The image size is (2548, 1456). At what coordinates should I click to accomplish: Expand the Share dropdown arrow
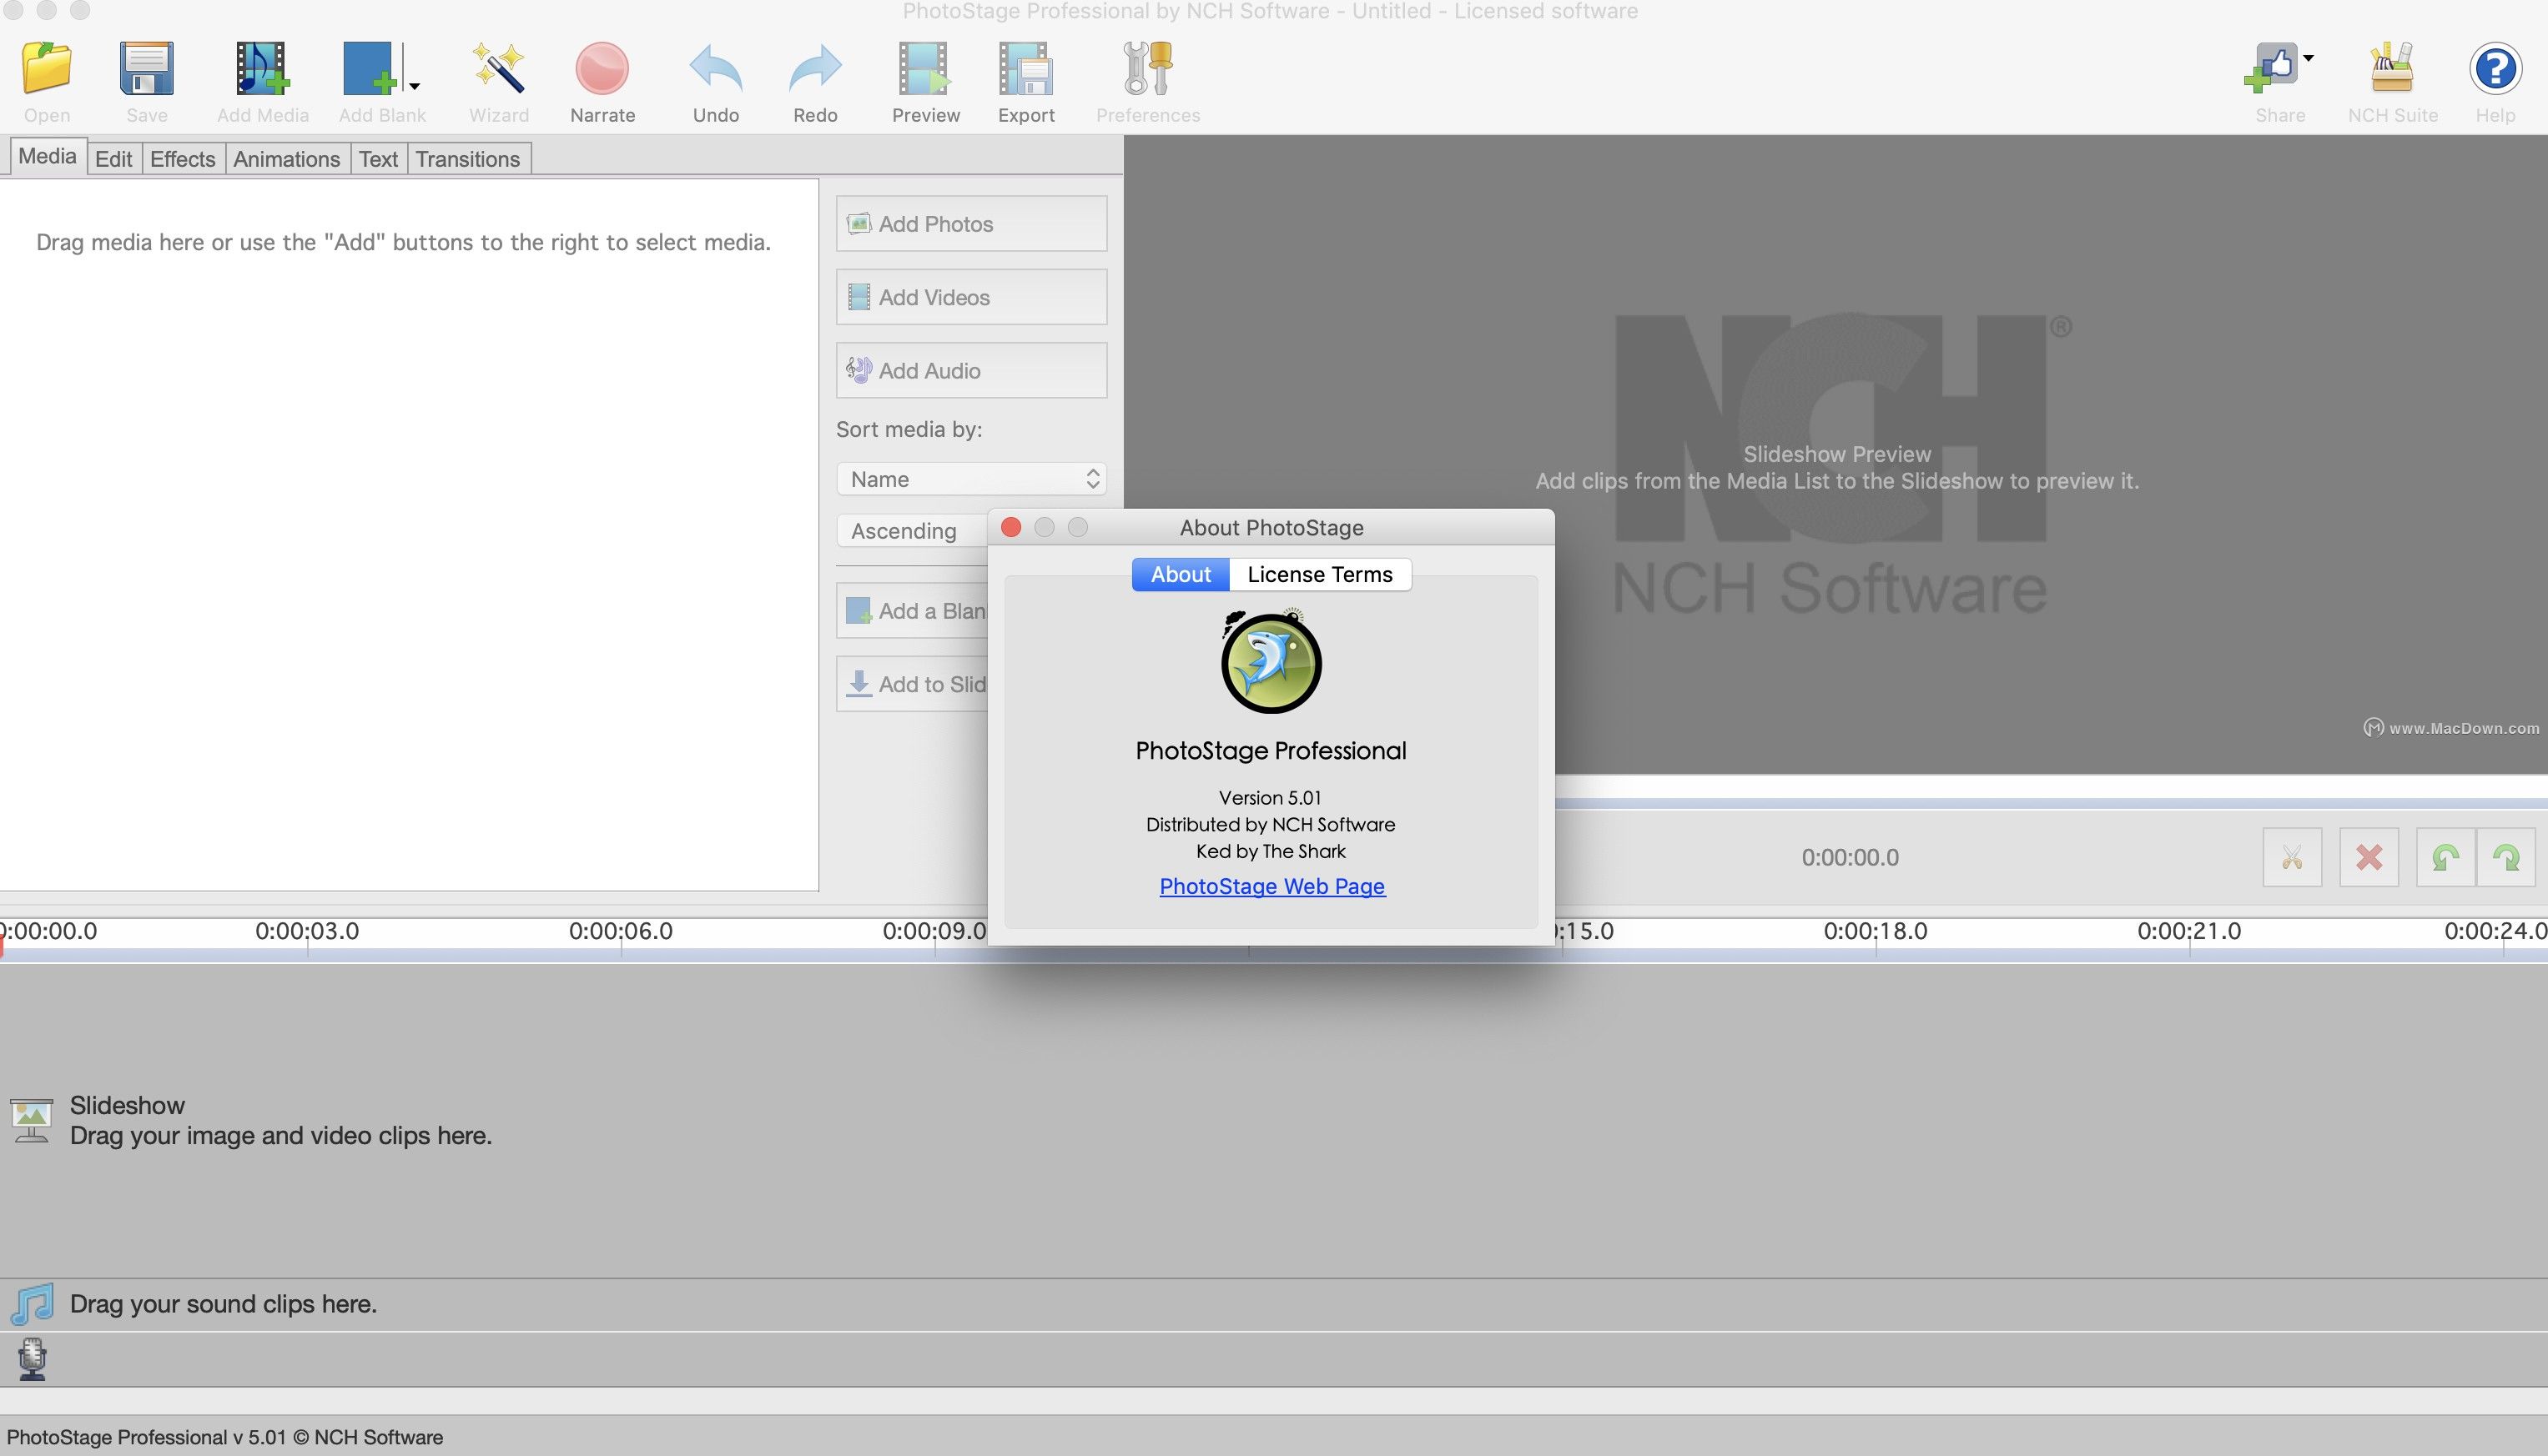pyautogui.click(x=2308, y=58)
